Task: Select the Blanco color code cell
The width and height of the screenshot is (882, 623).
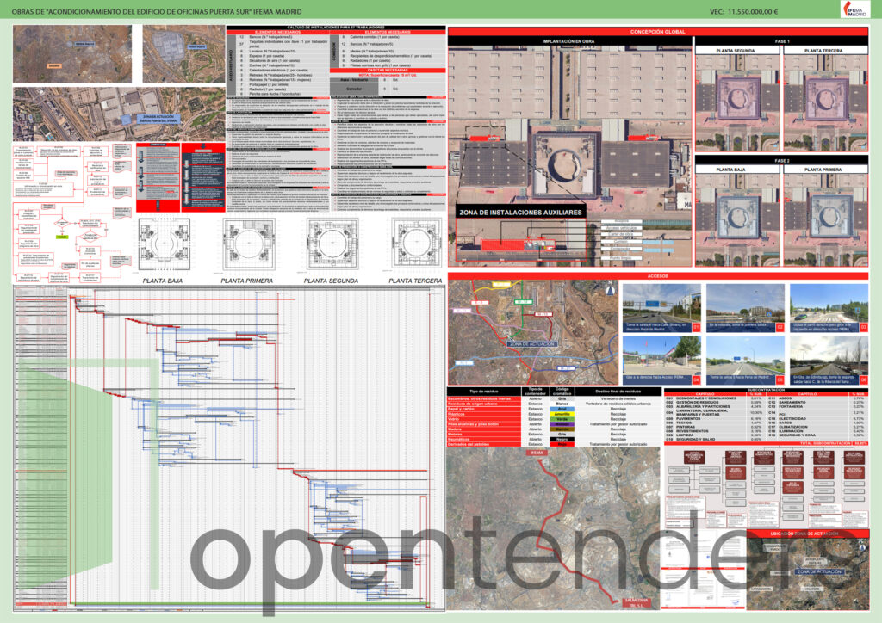Action: click(562, 404)
